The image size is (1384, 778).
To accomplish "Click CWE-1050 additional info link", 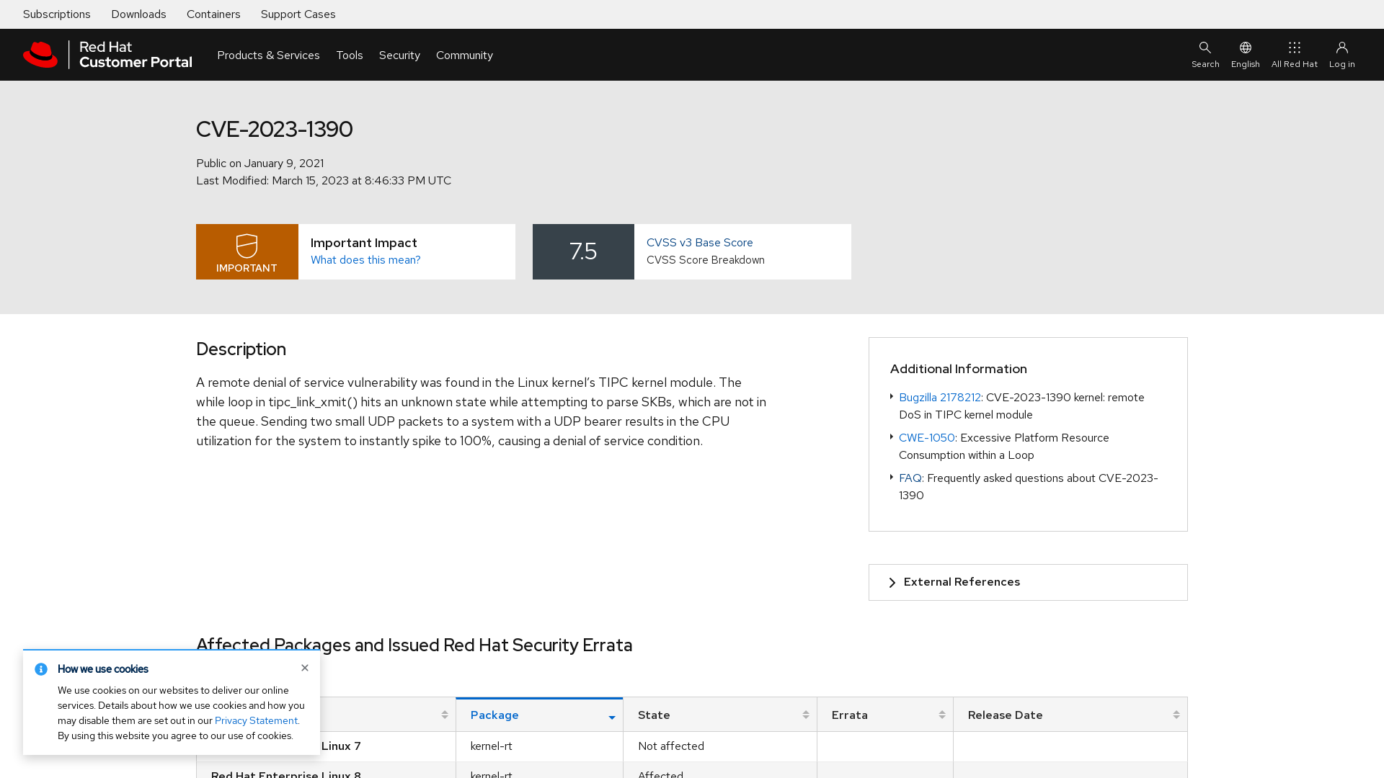I will [x=927, y=437].
